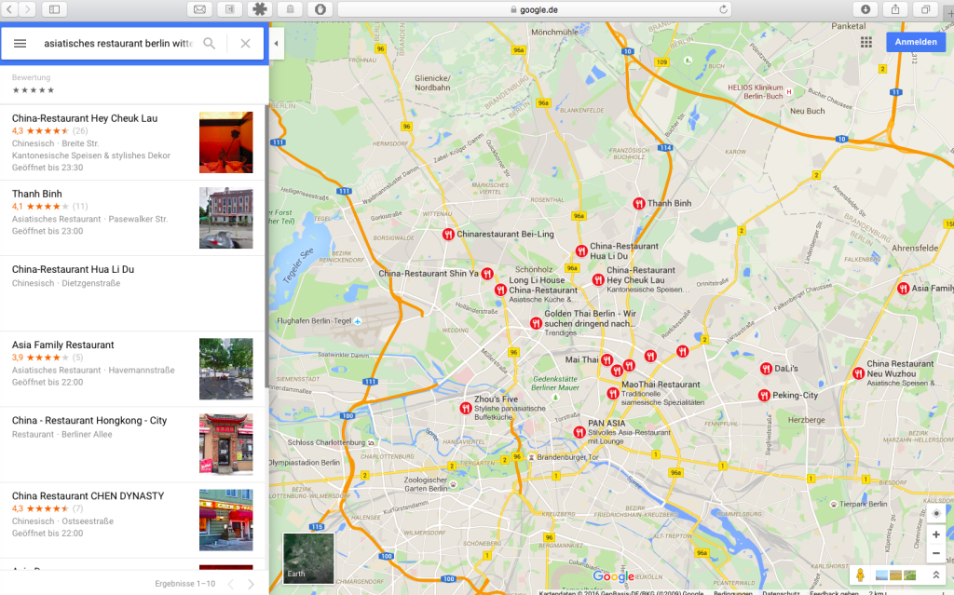This screenshot has height=595, width=954.
Task: Go to next results page arrow
Action: coord(251,584)
